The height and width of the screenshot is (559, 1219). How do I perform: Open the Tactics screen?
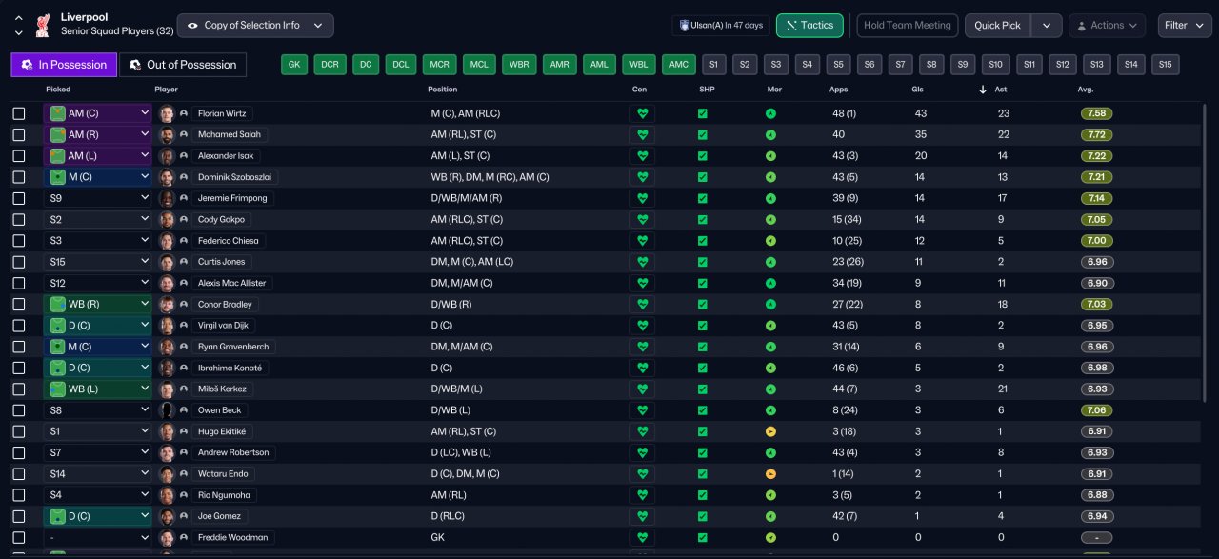click(809, 26)
